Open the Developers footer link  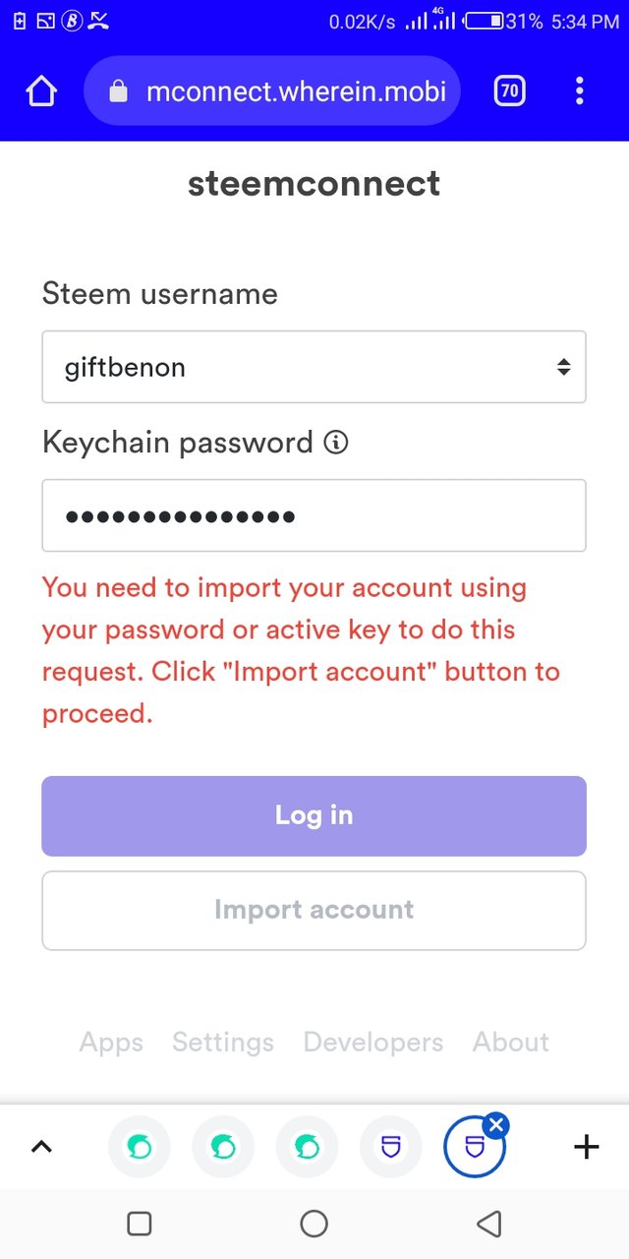pos(373,1043)
